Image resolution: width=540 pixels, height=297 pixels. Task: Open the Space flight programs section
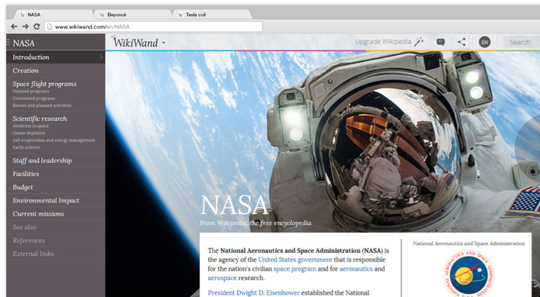(44, 84)
